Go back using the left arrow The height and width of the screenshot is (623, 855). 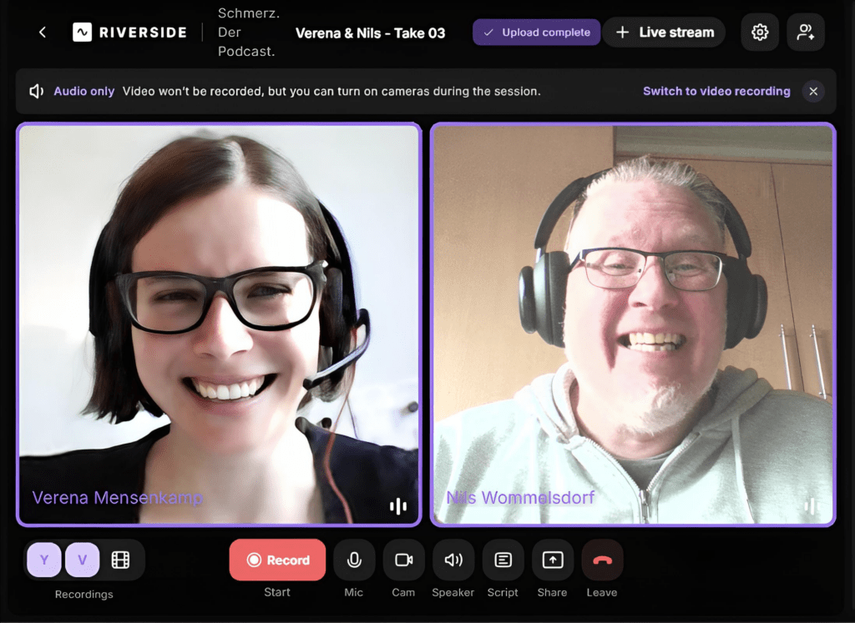point(43,33)
